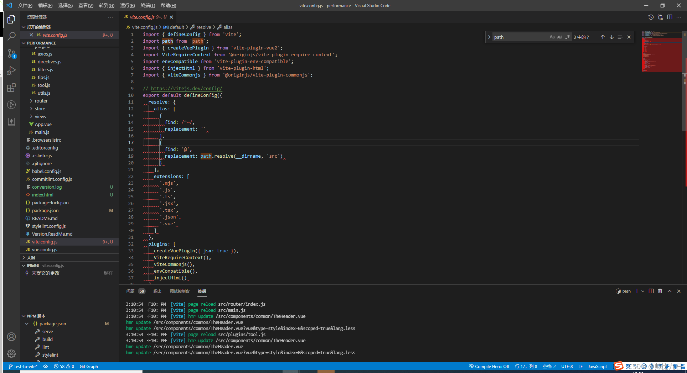Click the find input field containing path

[520, 37]
